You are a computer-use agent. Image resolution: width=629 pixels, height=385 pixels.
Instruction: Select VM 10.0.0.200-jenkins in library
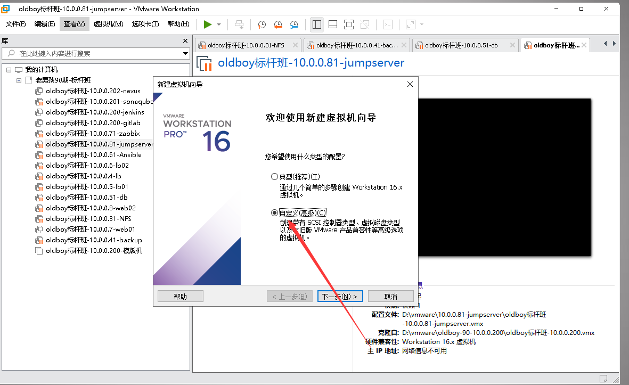pyautogui.click(x=95, y=112)
